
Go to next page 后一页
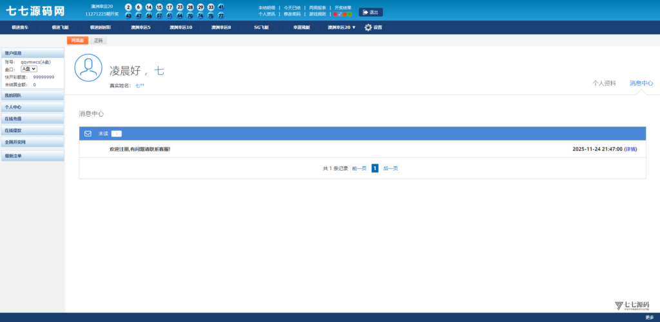pyautogui.click(x=390, y=168)
